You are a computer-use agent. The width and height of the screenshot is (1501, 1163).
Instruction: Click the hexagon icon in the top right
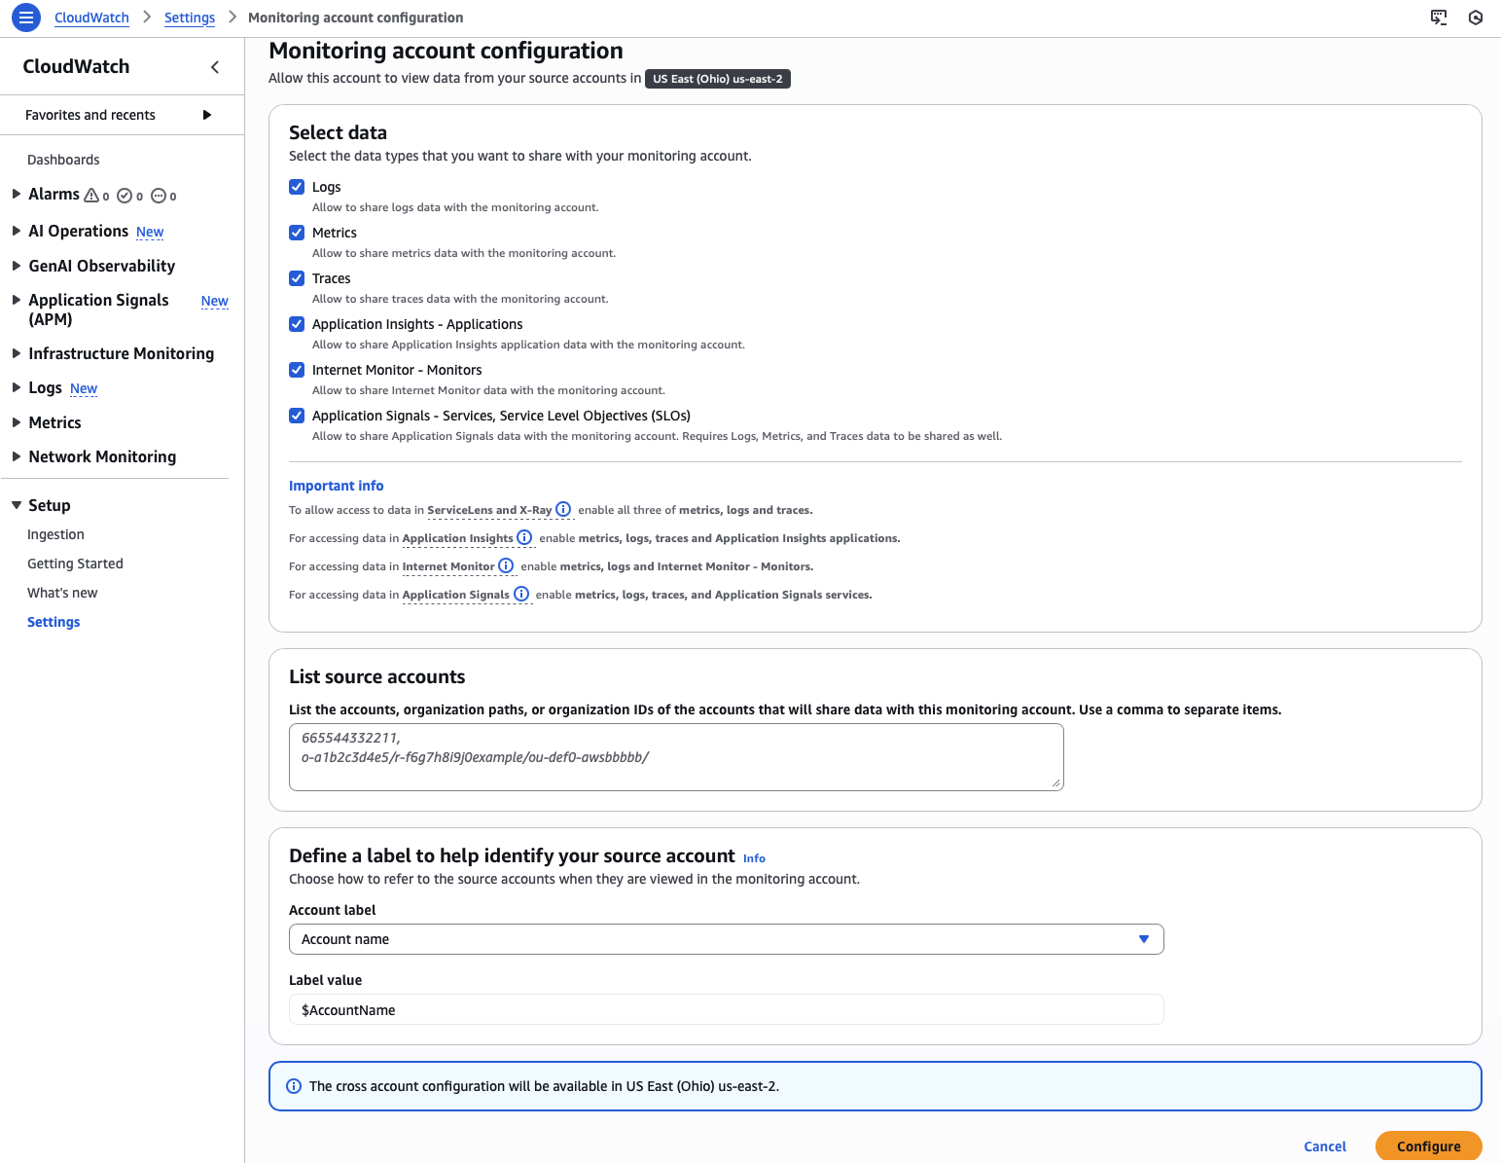[x=1476, y=18]
